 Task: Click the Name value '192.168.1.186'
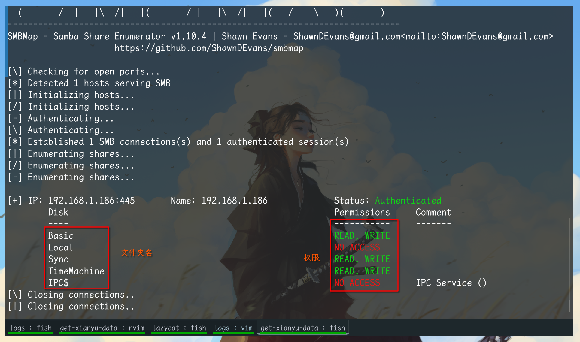[234, 201]
